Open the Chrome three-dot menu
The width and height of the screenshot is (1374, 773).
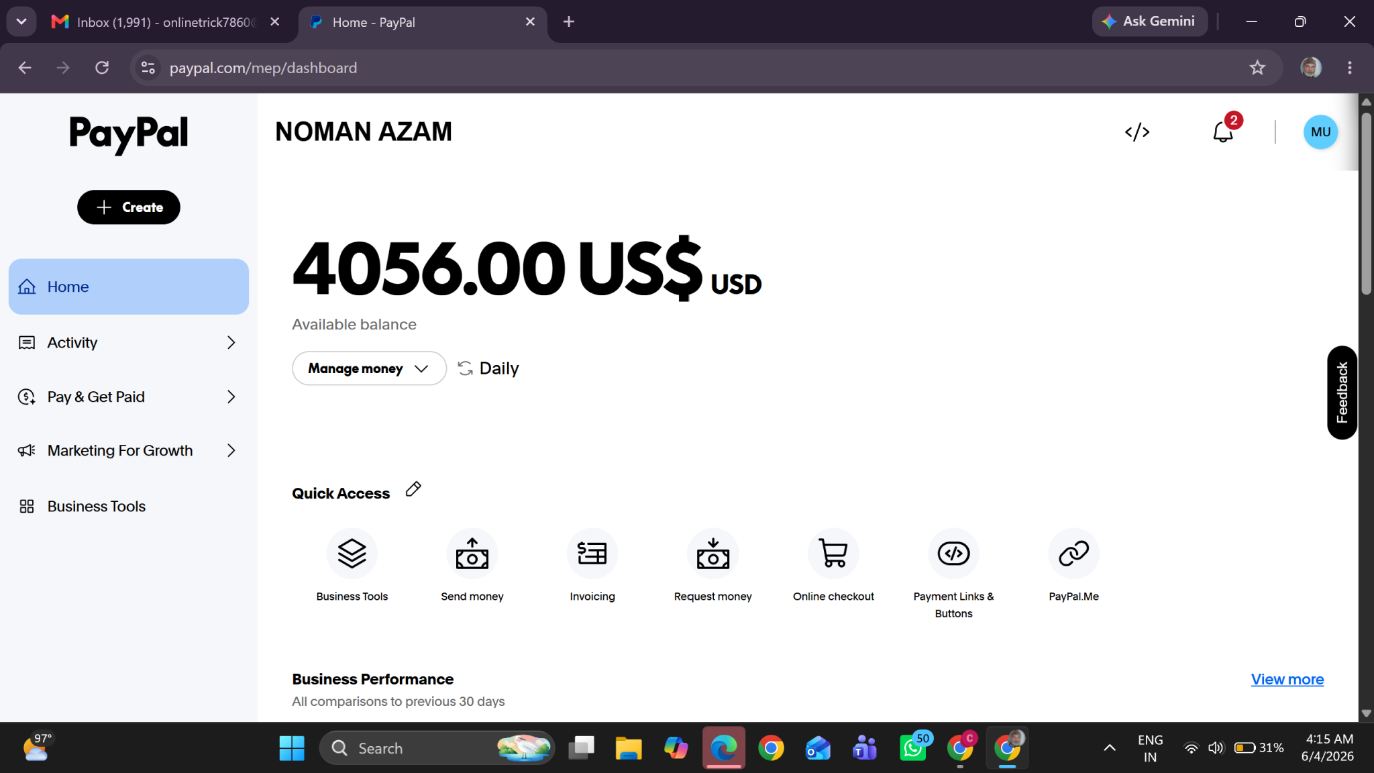[x=1350, y=68]
